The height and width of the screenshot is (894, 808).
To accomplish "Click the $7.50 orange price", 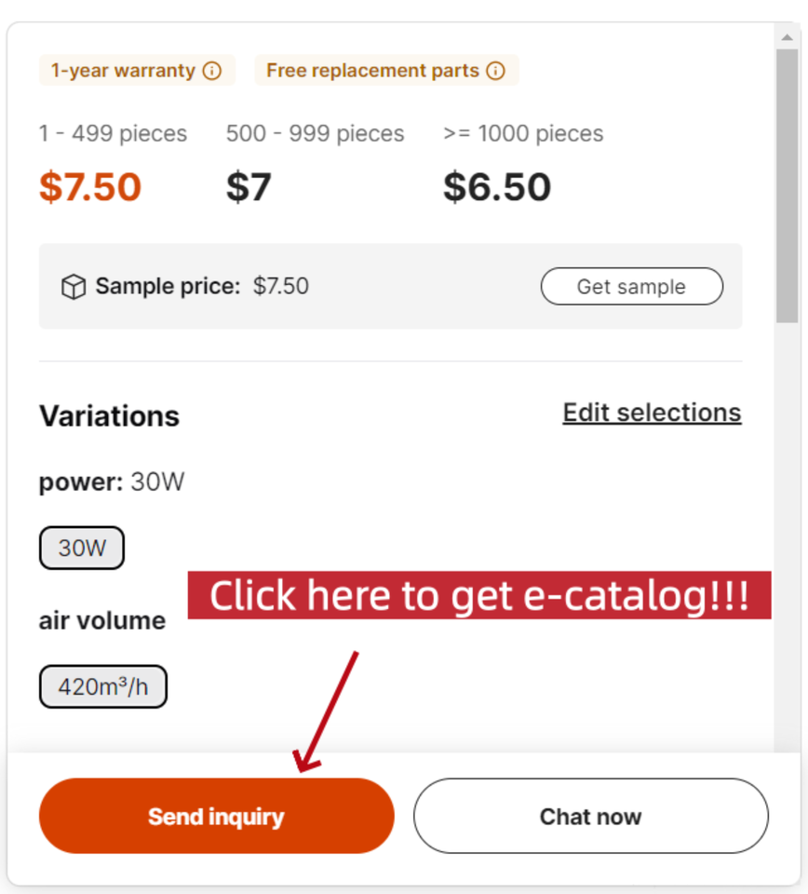I will pyautogui.click(x=90, y=187).
